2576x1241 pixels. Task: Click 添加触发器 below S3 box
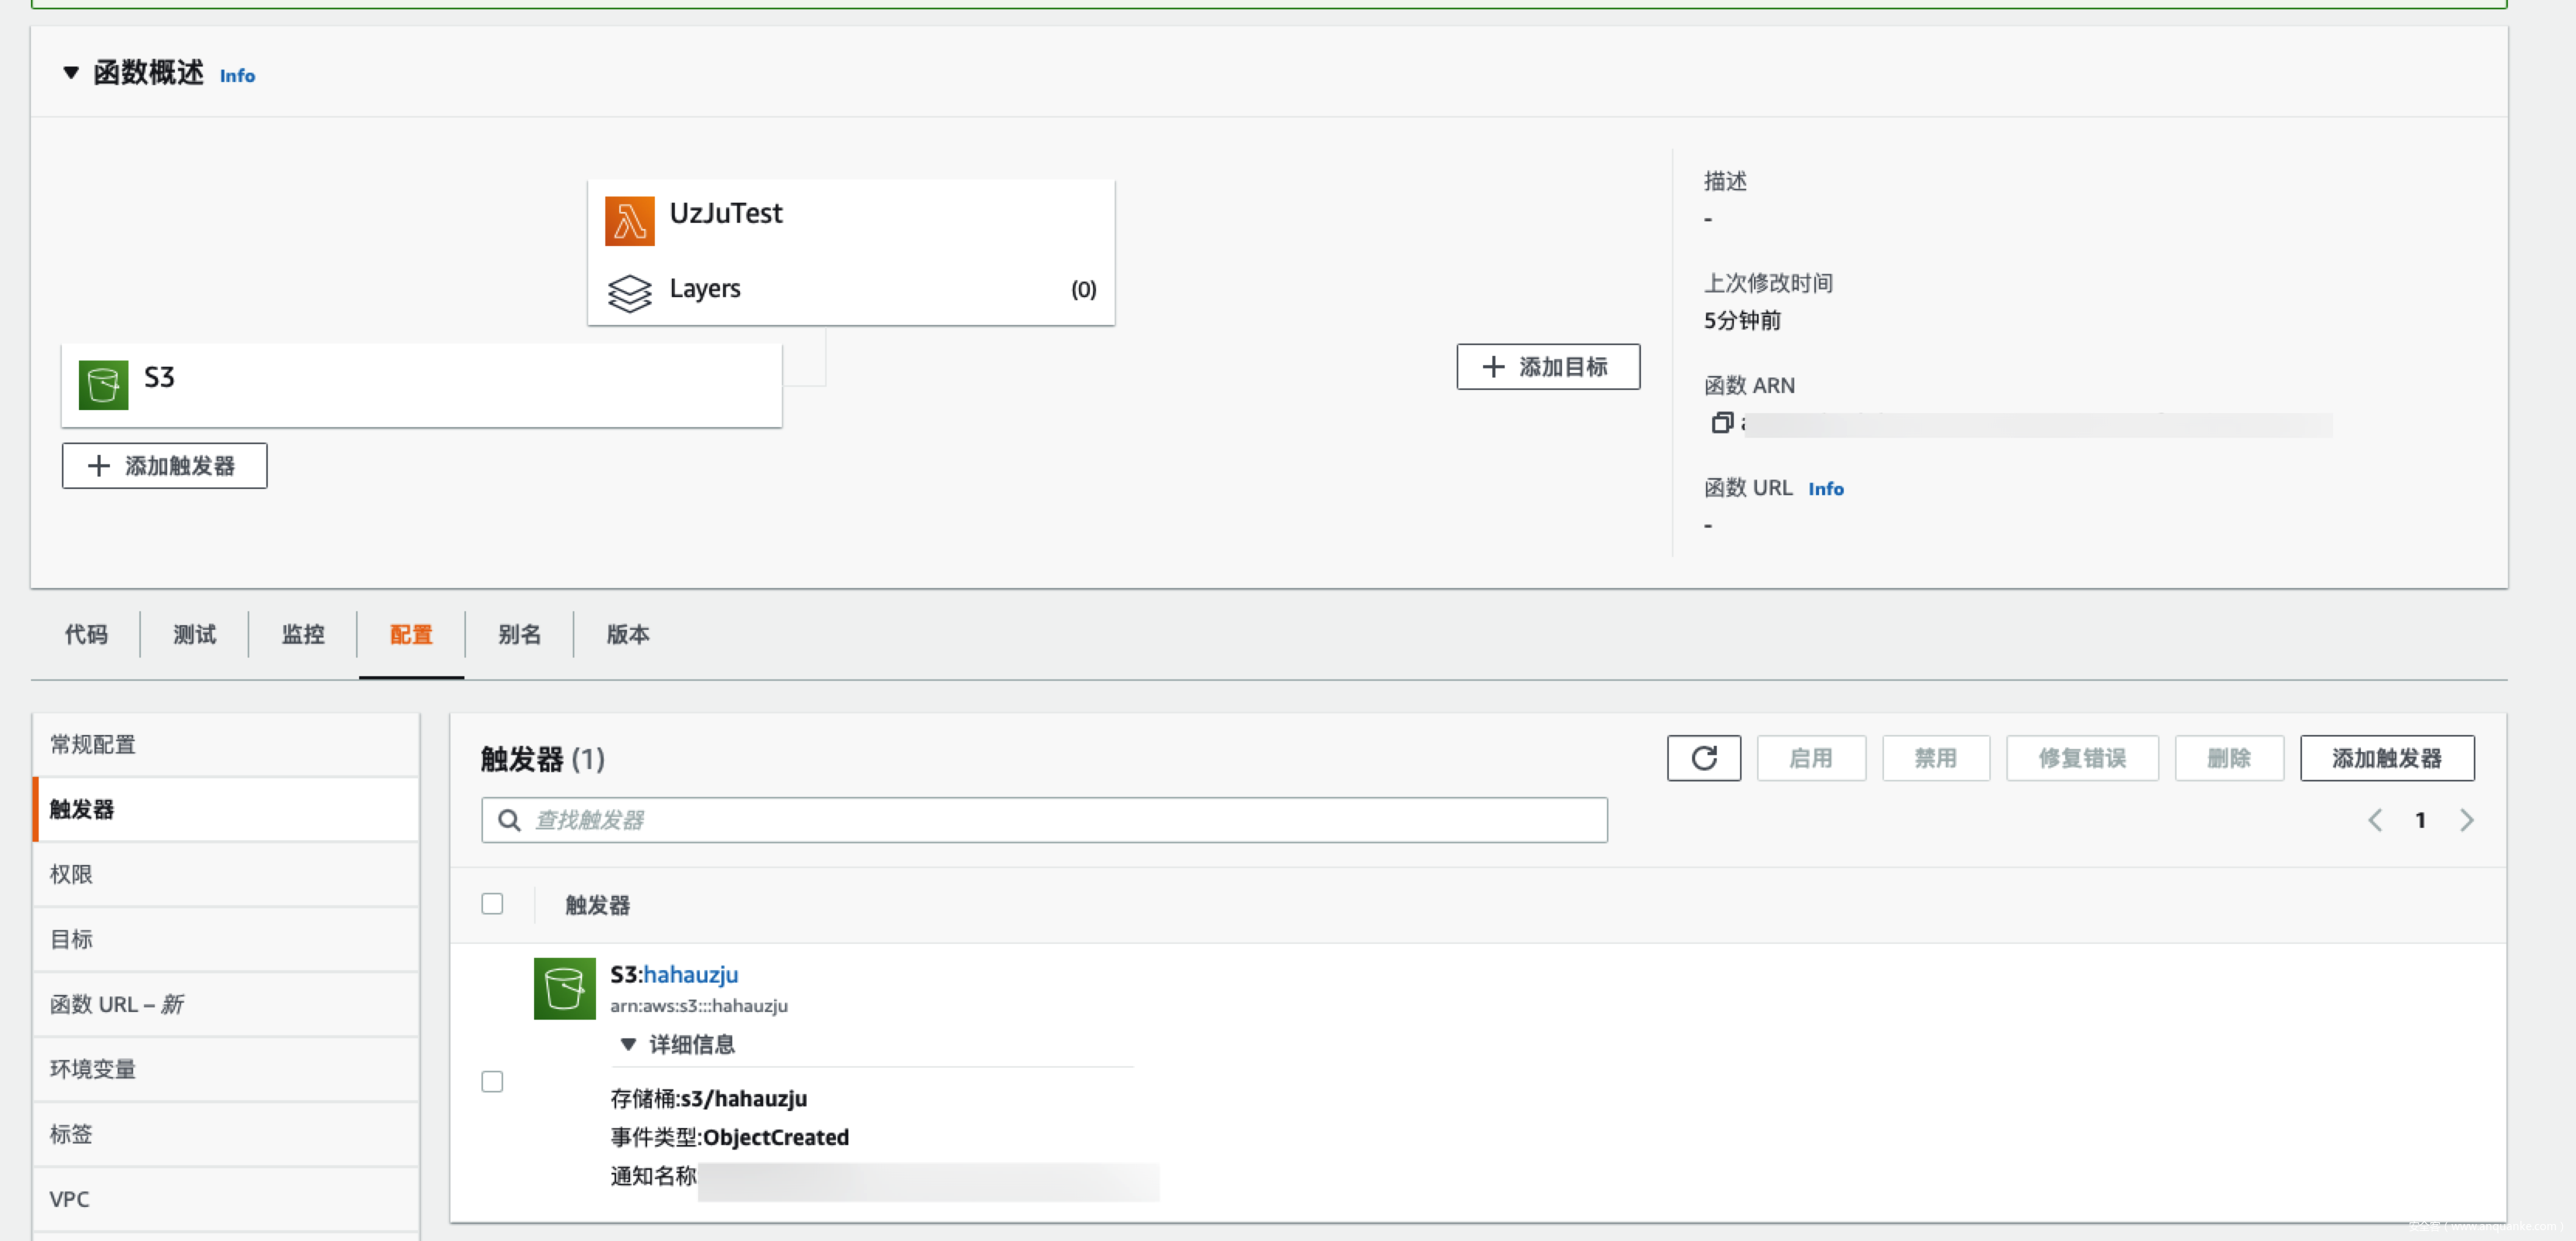[164, 466]
